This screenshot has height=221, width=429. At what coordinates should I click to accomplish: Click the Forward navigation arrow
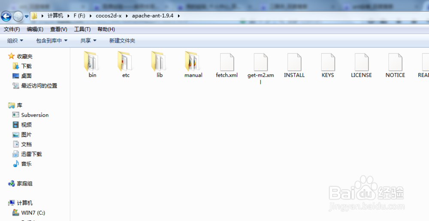18,16
